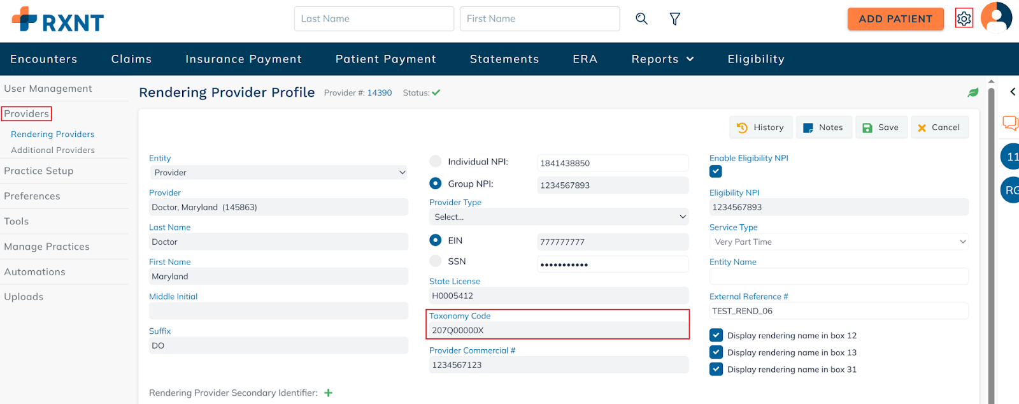Click the ADD PATIENT button

895,19
